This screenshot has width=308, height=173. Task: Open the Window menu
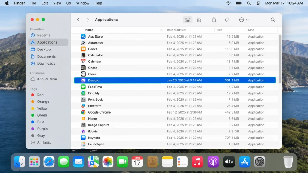(x=83, y=3)
